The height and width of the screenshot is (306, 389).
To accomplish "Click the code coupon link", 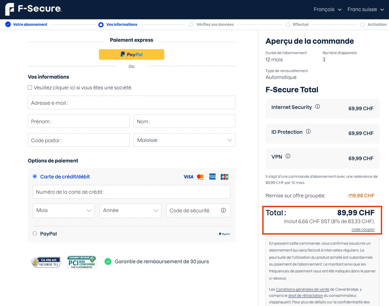I will 363,229.
